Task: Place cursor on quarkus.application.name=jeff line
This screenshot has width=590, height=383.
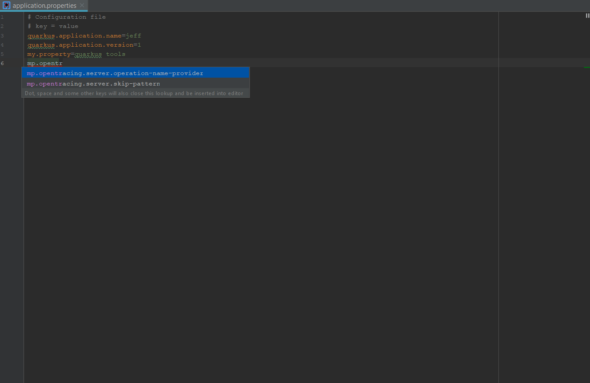Action: pos(84,36)
